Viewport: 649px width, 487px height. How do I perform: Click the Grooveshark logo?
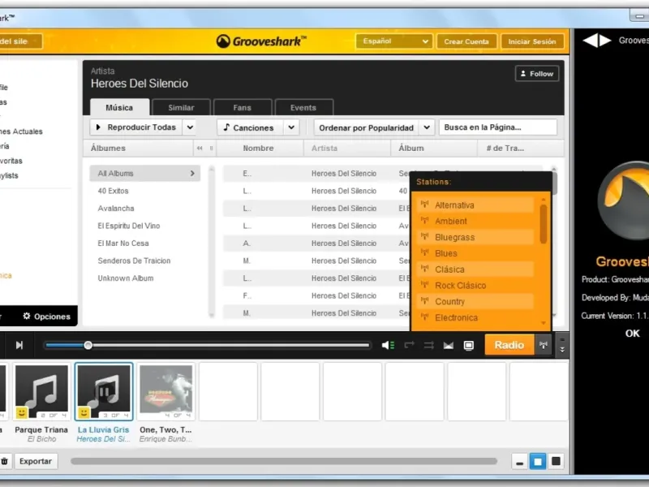(261, 41)
